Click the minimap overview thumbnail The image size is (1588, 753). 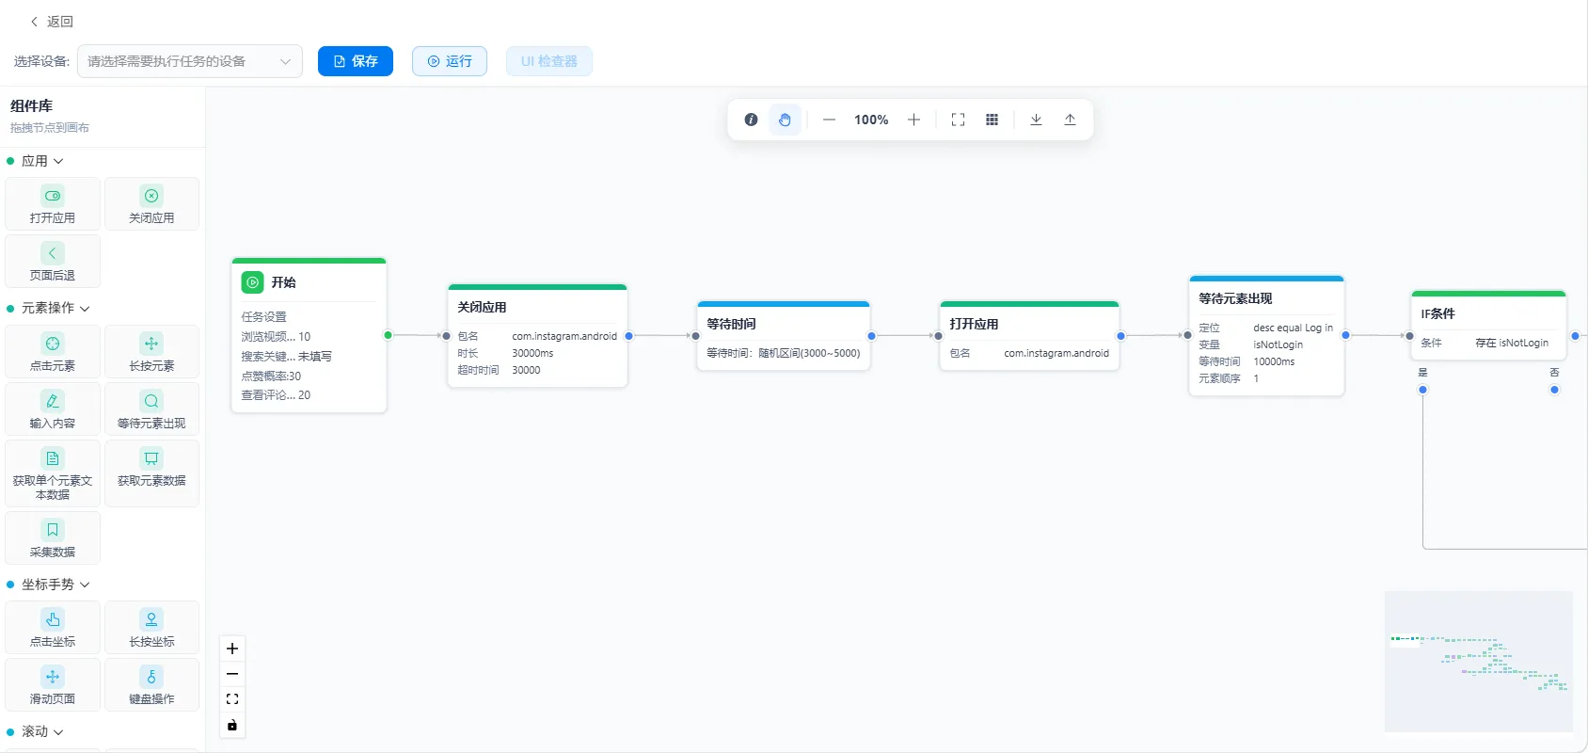1479,661
